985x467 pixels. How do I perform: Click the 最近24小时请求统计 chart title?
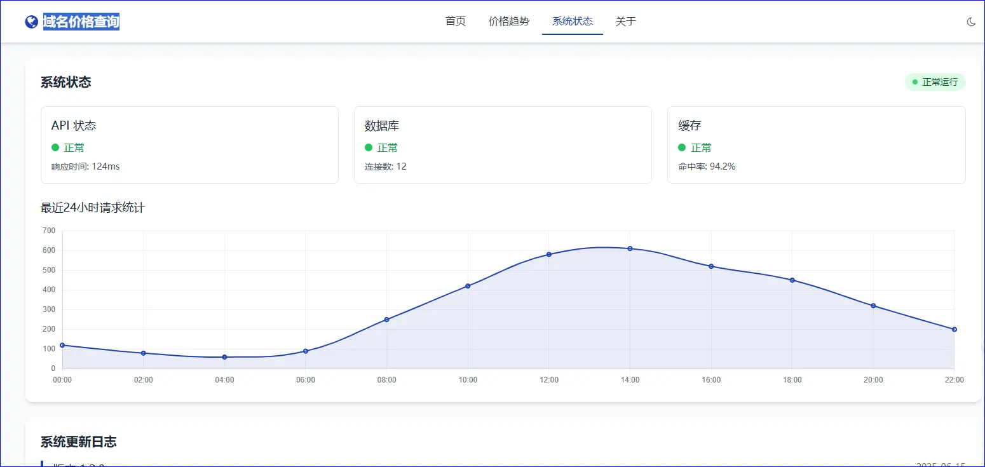[93, 208]
